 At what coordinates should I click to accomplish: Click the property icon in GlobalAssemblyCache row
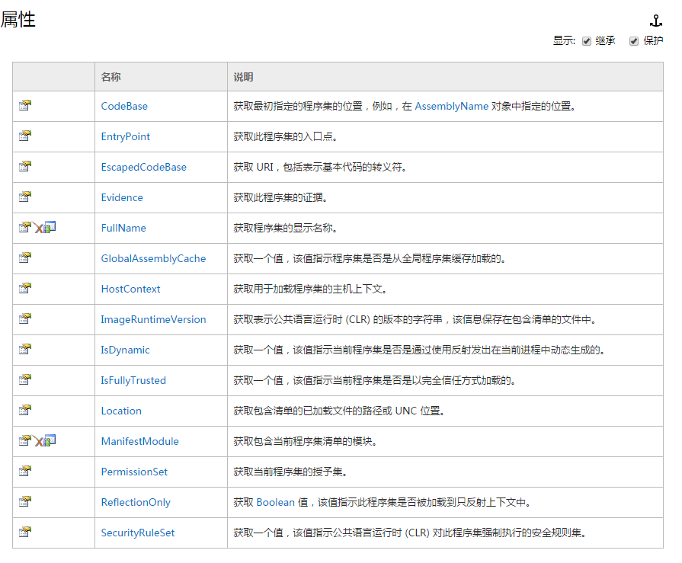(25, 258)
